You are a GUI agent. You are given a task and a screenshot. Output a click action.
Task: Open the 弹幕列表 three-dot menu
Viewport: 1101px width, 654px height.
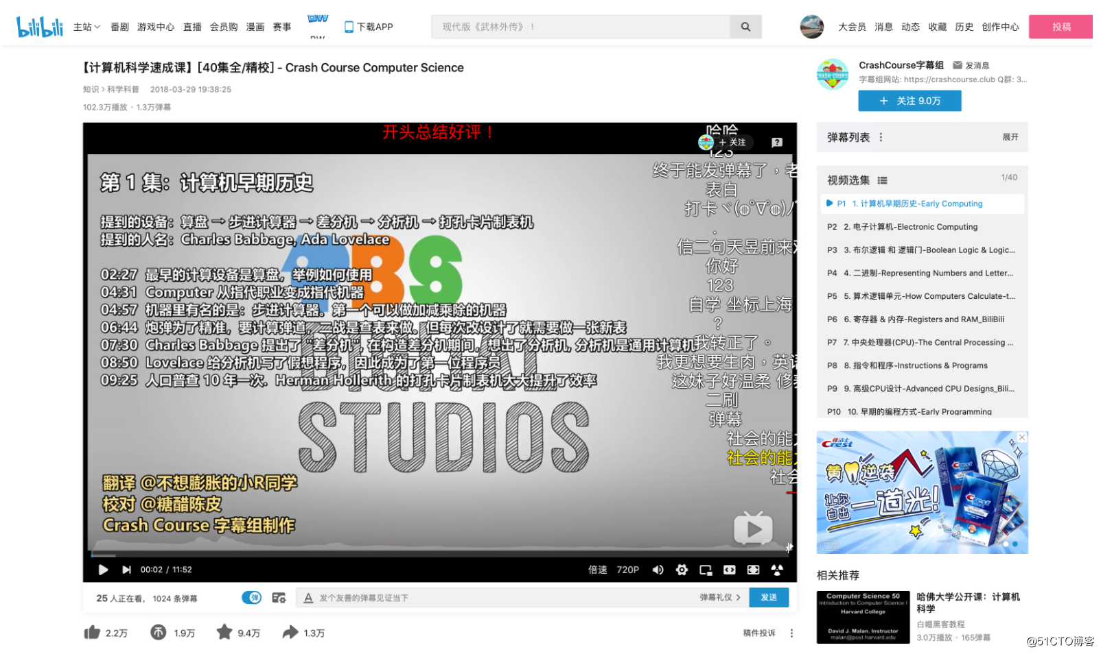coord(881,137)
